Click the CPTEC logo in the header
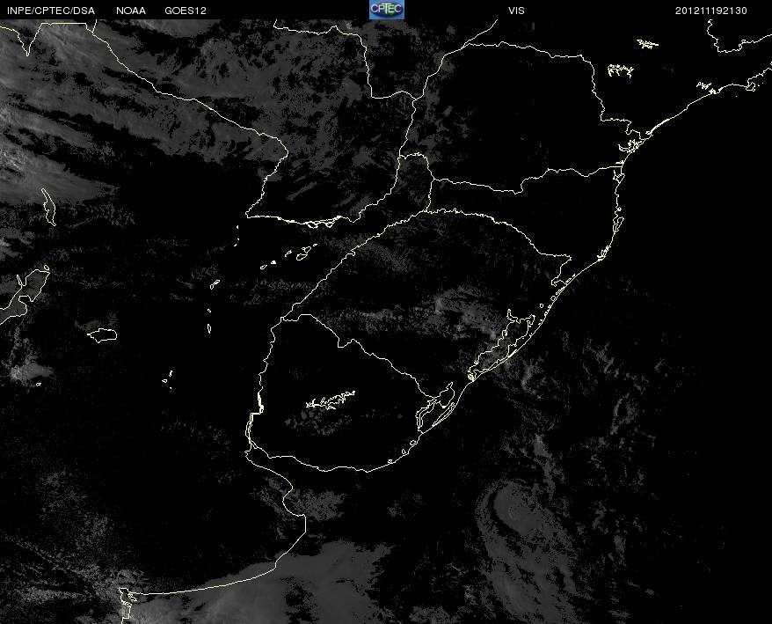 click(387, 10)
